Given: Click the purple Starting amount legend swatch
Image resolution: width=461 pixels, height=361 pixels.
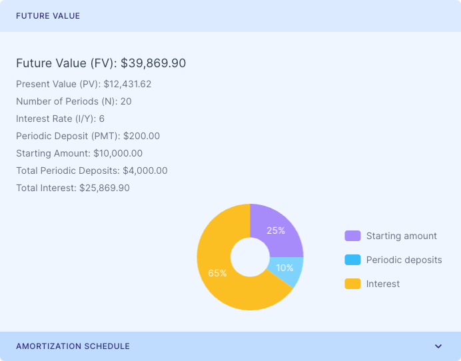Looking at the screenshot, I should point(352,236).
